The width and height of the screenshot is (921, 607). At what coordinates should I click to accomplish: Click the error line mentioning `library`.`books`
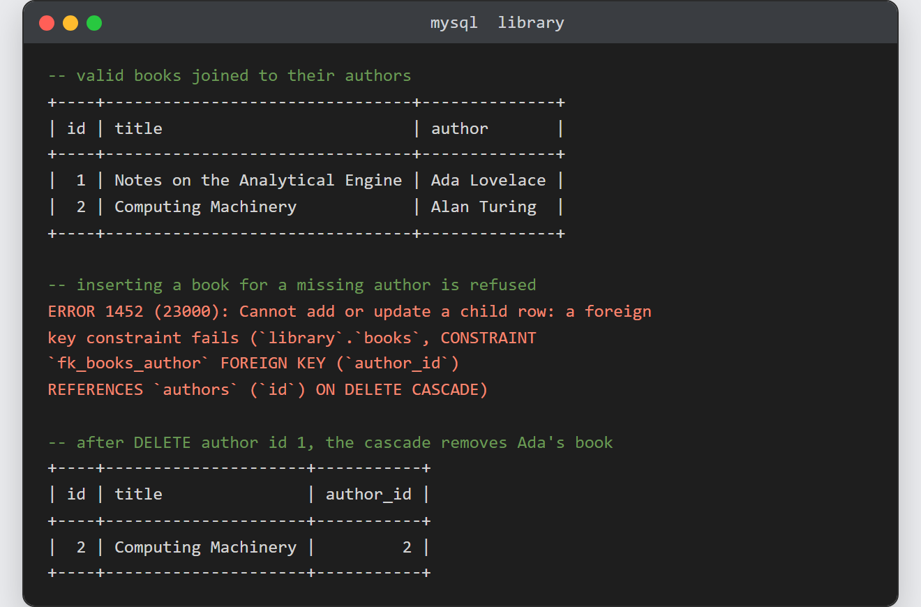pos(292,338)
